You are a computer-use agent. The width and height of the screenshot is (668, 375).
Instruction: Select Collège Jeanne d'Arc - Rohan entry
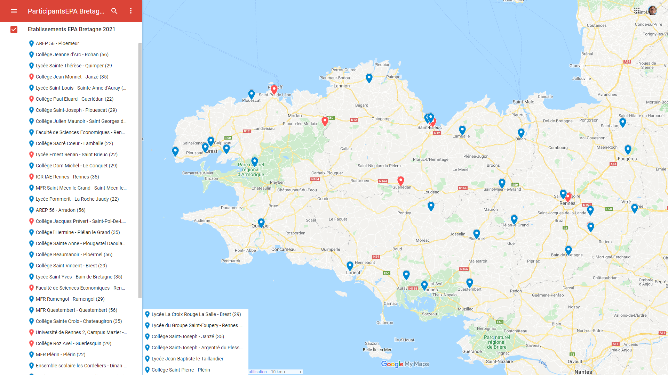[x=72, y=55]
